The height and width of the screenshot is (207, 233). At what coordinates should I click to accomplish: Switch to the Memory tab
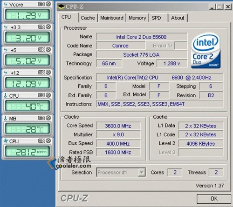pos(137,18)
